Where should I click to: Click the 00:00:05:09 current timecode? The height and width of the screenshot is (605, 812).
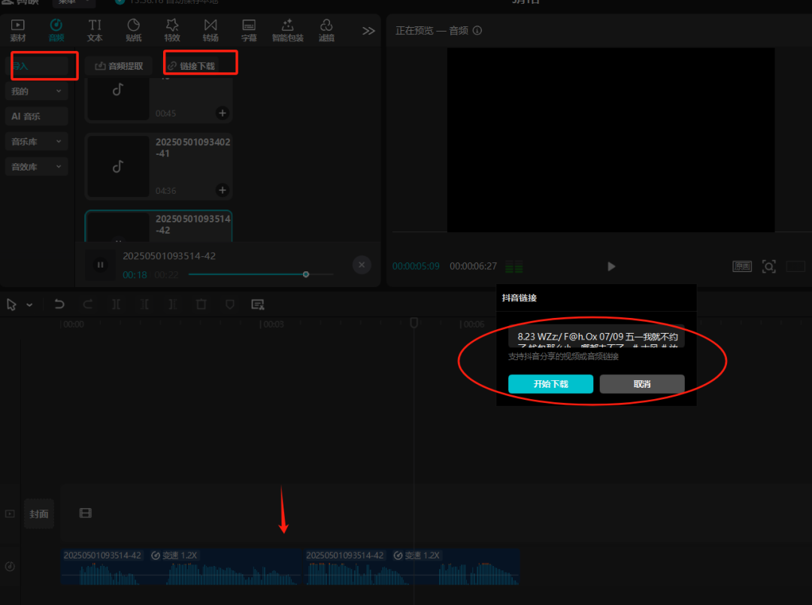click(416, 266)
